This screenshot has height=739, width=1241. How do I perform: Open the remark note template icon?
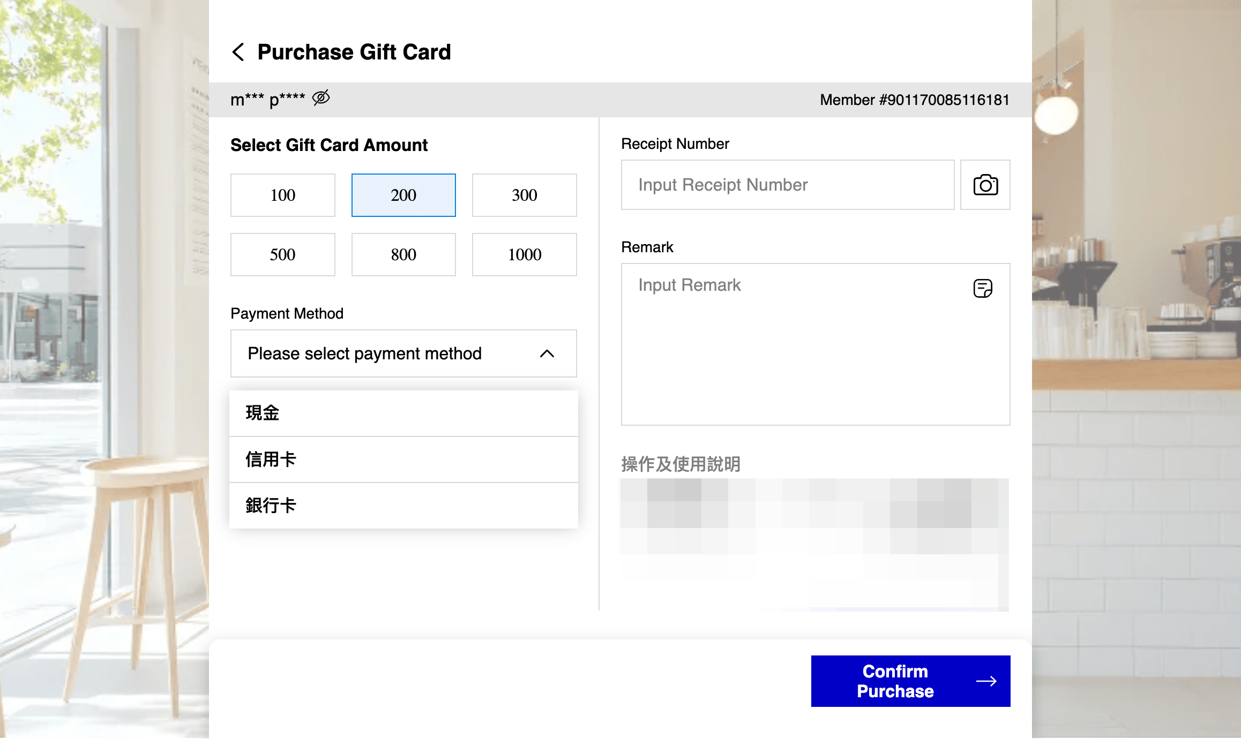click(983, 288)
